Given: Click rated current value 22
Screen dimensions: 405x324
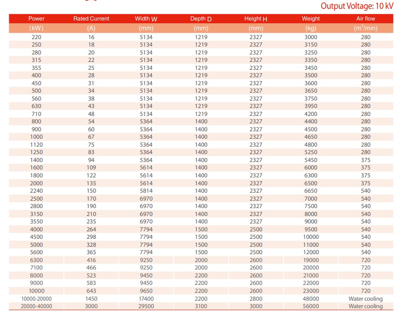Looking at the screenshot, I should 91,60.
